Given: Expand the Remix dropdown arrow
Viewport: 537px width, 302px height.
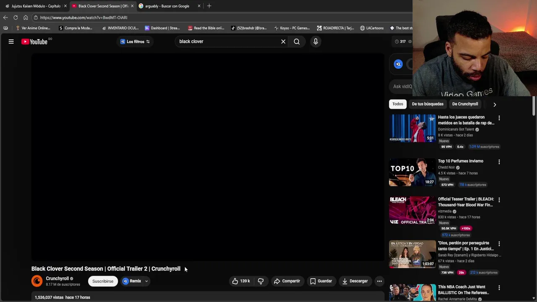Looking at the screenshot, I should pos(146,281).
